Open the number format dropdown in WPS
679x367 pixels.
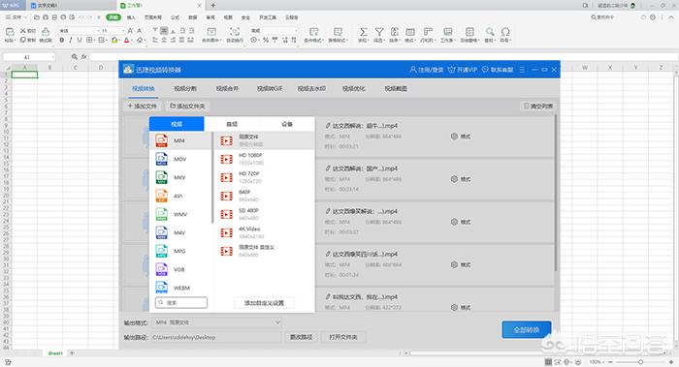296,31
